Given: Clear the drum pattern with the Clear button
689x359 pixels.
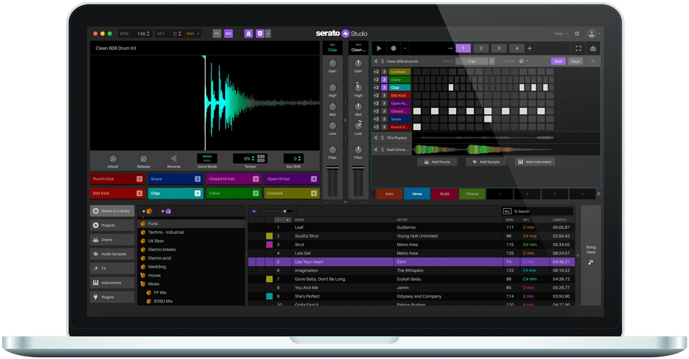Looking at the screenshot, I should pyautogui.click(x=575, y=61).
